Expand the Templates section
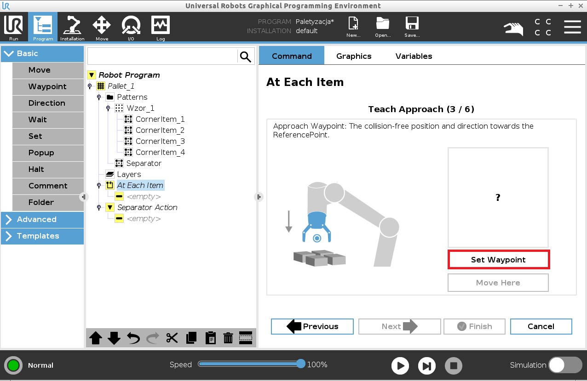Screen dimensions: 587x381 tap(42, 236)
